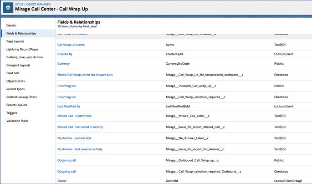Open Search Layouts section
The height and width of the screenshot is (184, 312).
(17, 105)
